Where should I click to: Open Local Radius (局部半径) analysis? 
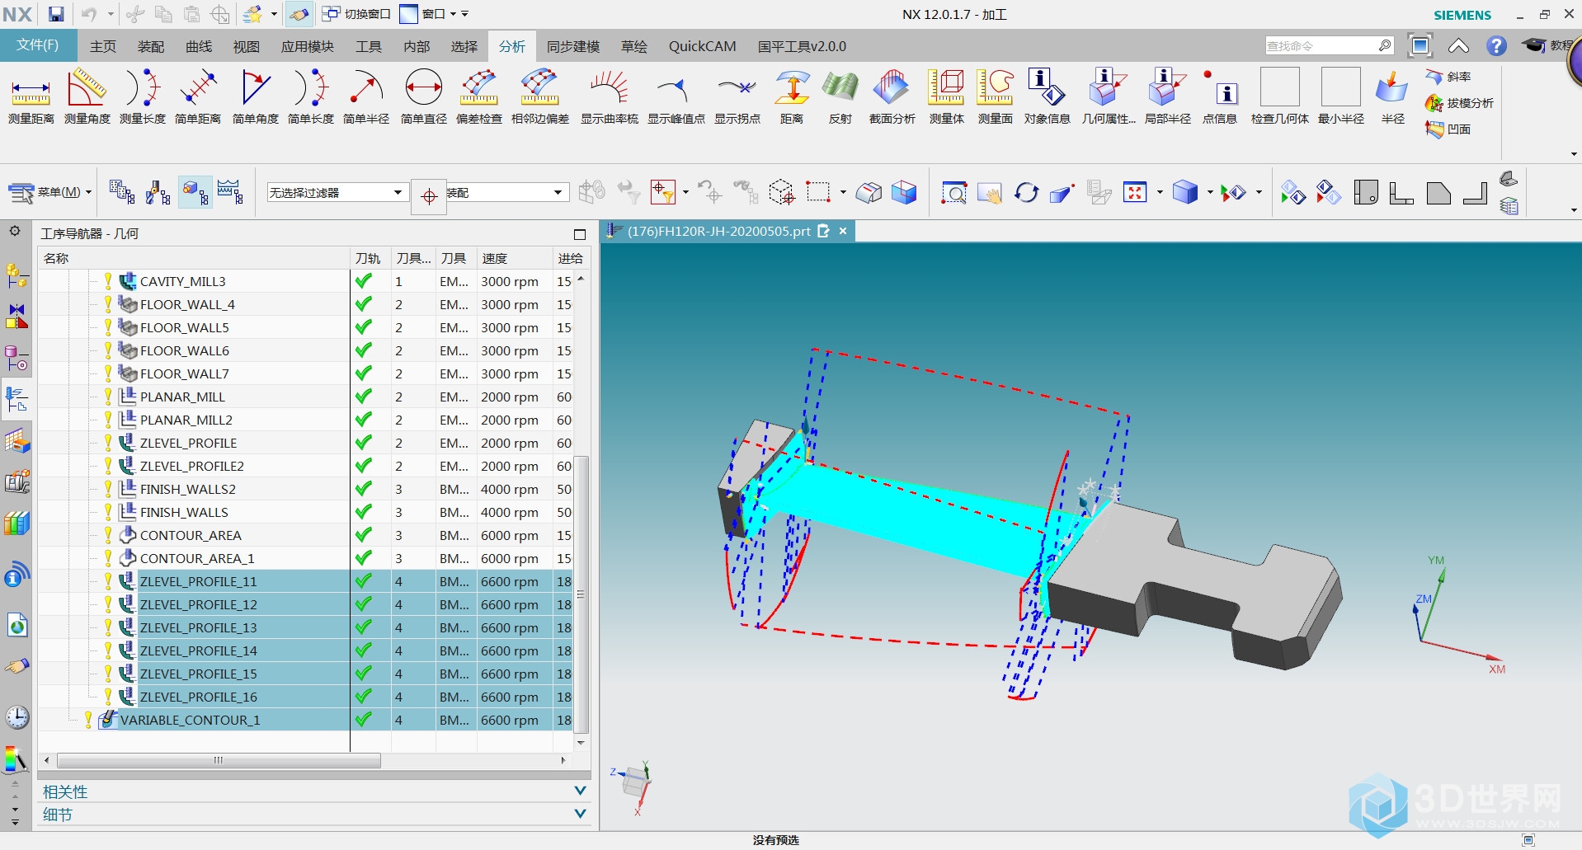coord(1167,97)
